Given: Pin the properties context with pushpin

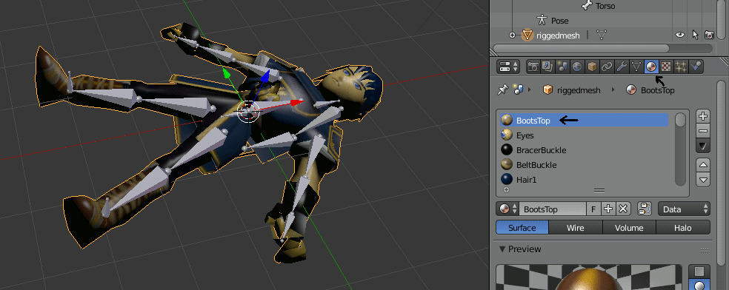Looking at the screenshot, I should pos(502,90).
